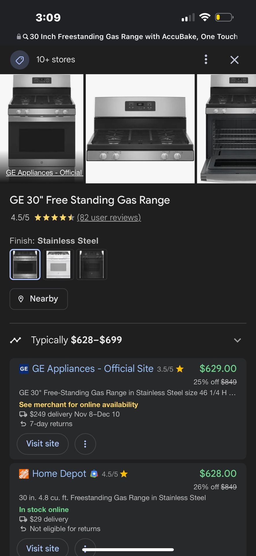
Task: Open the Home Depot store link
Action: (x=59, y=474)
